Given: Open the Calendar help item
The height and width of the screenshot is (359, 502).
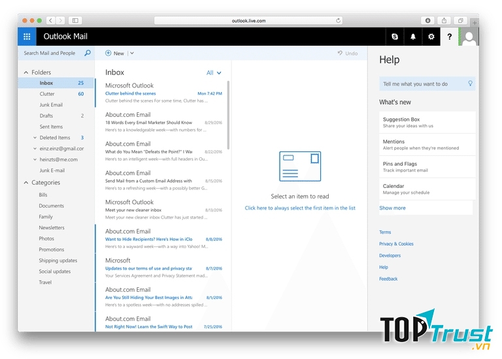Looking at the screenshot, I should 427,189.
